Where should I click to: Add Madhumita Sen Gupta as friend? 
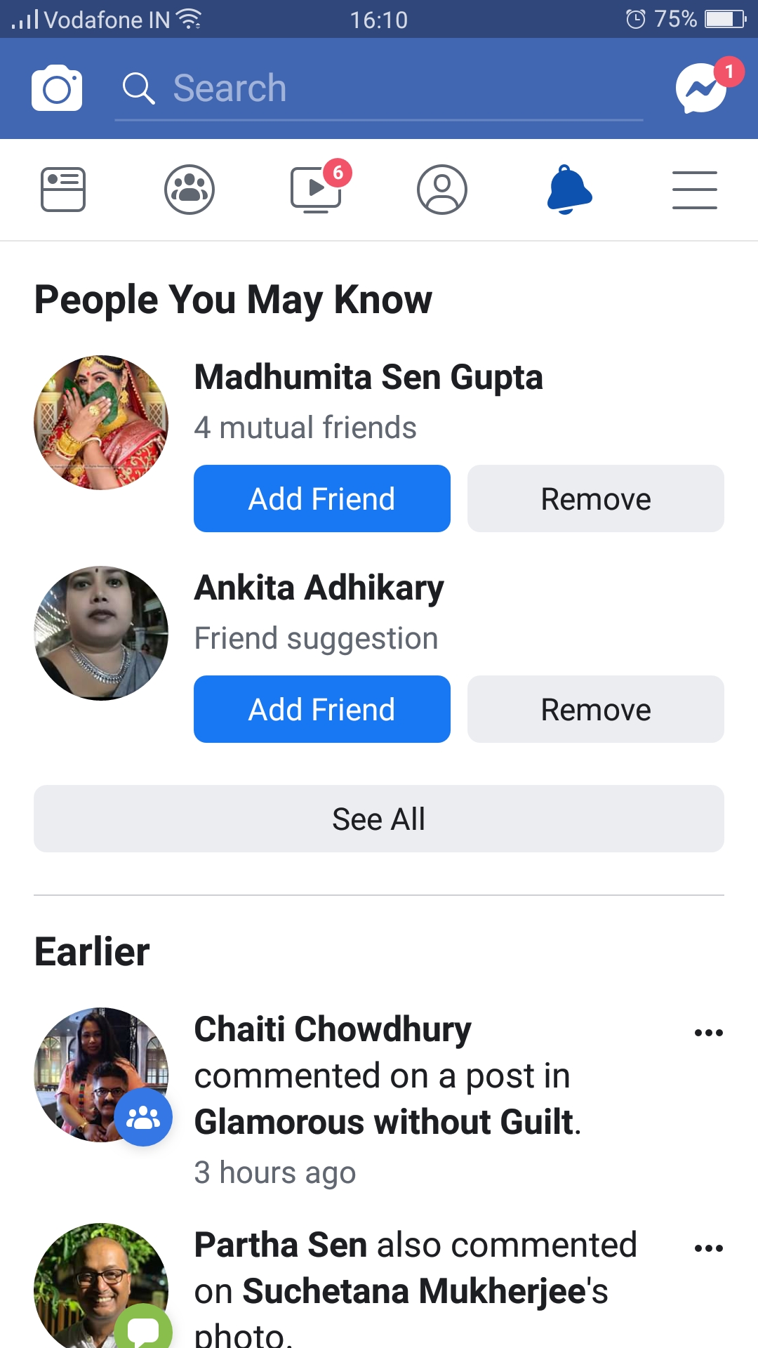pos(322,498)
